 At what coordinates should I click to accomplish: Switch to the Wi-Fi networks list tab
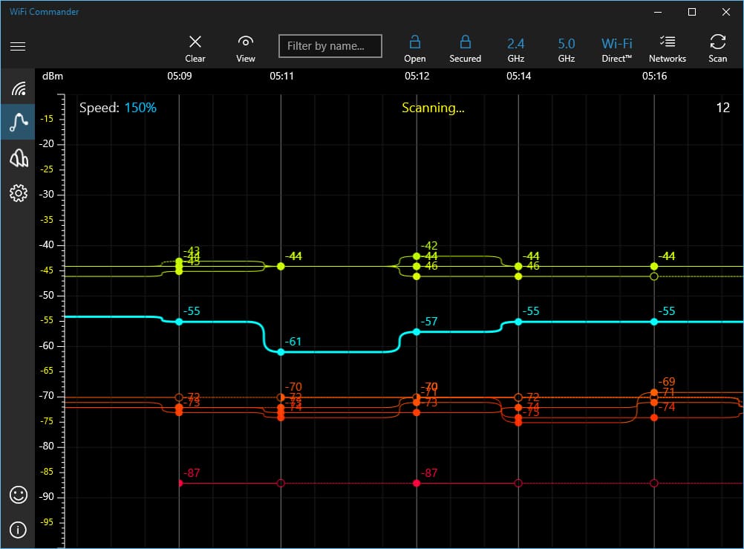(x=18, y=89)
